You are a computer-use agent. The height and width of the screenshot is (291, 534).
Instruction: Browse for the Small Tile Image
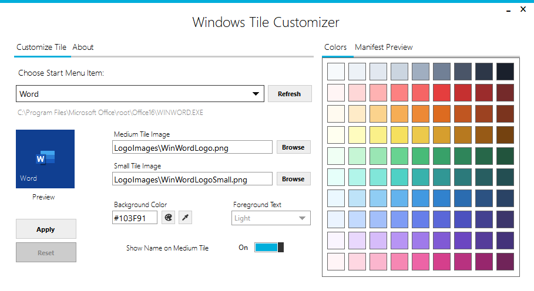pos(293,179)
